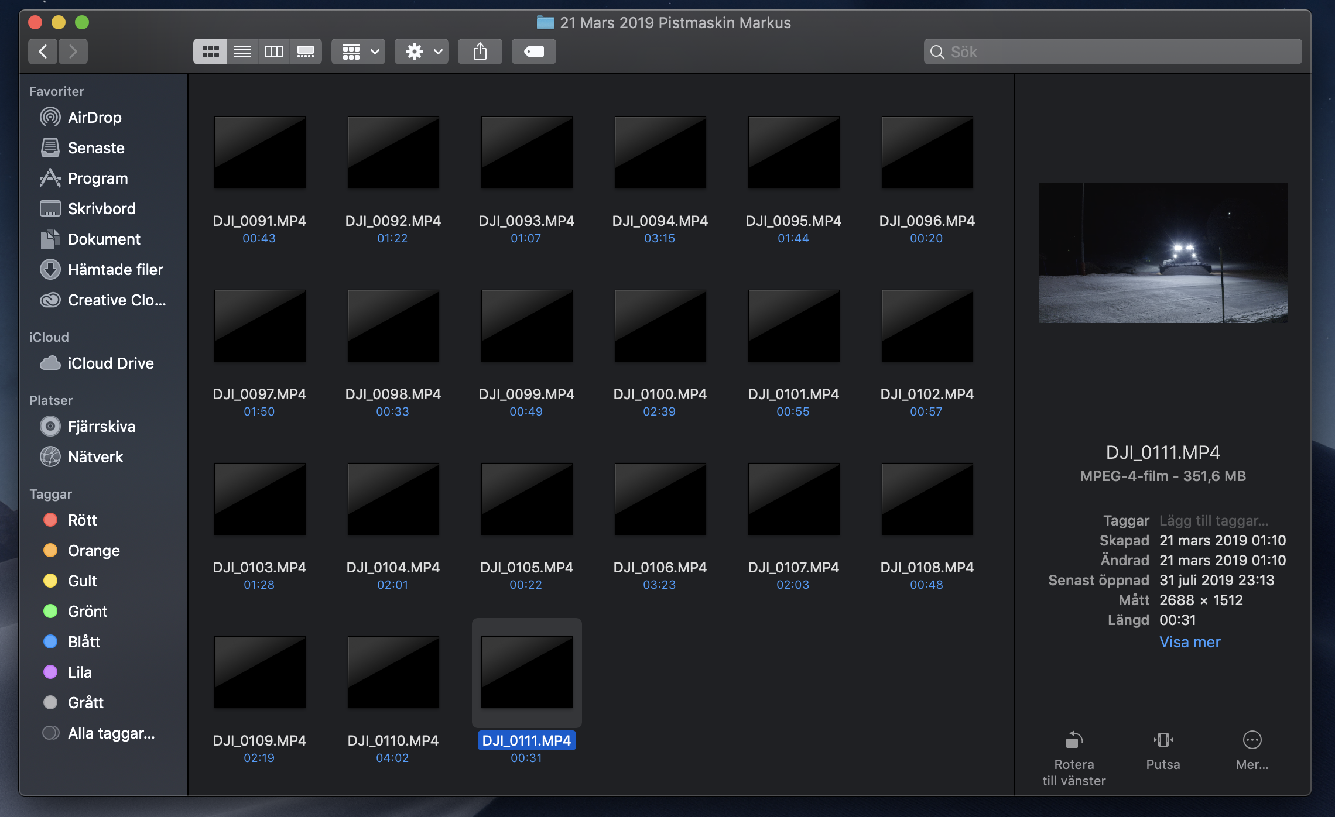This screenshot has width=1335, height=817.
Task: Switch to gallery view
Action: coord(305,52)
